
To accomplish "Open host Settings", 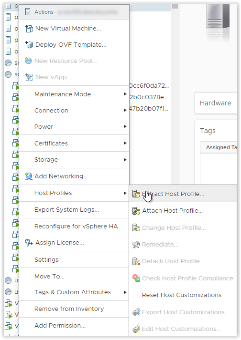I will (x=74, y=259).
